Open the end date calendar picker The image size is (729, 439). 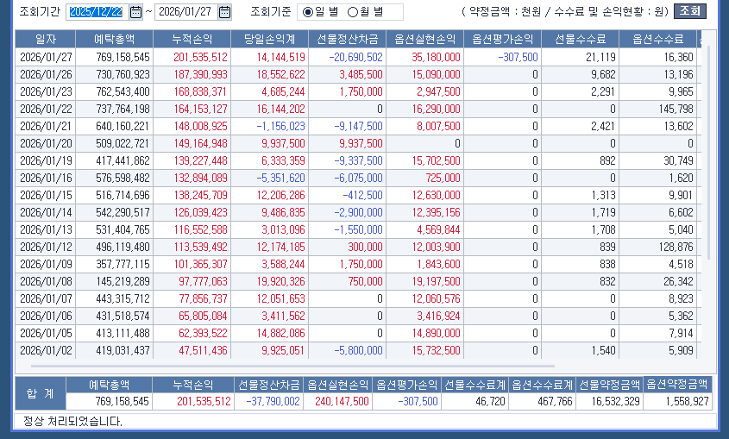(224, 11)
